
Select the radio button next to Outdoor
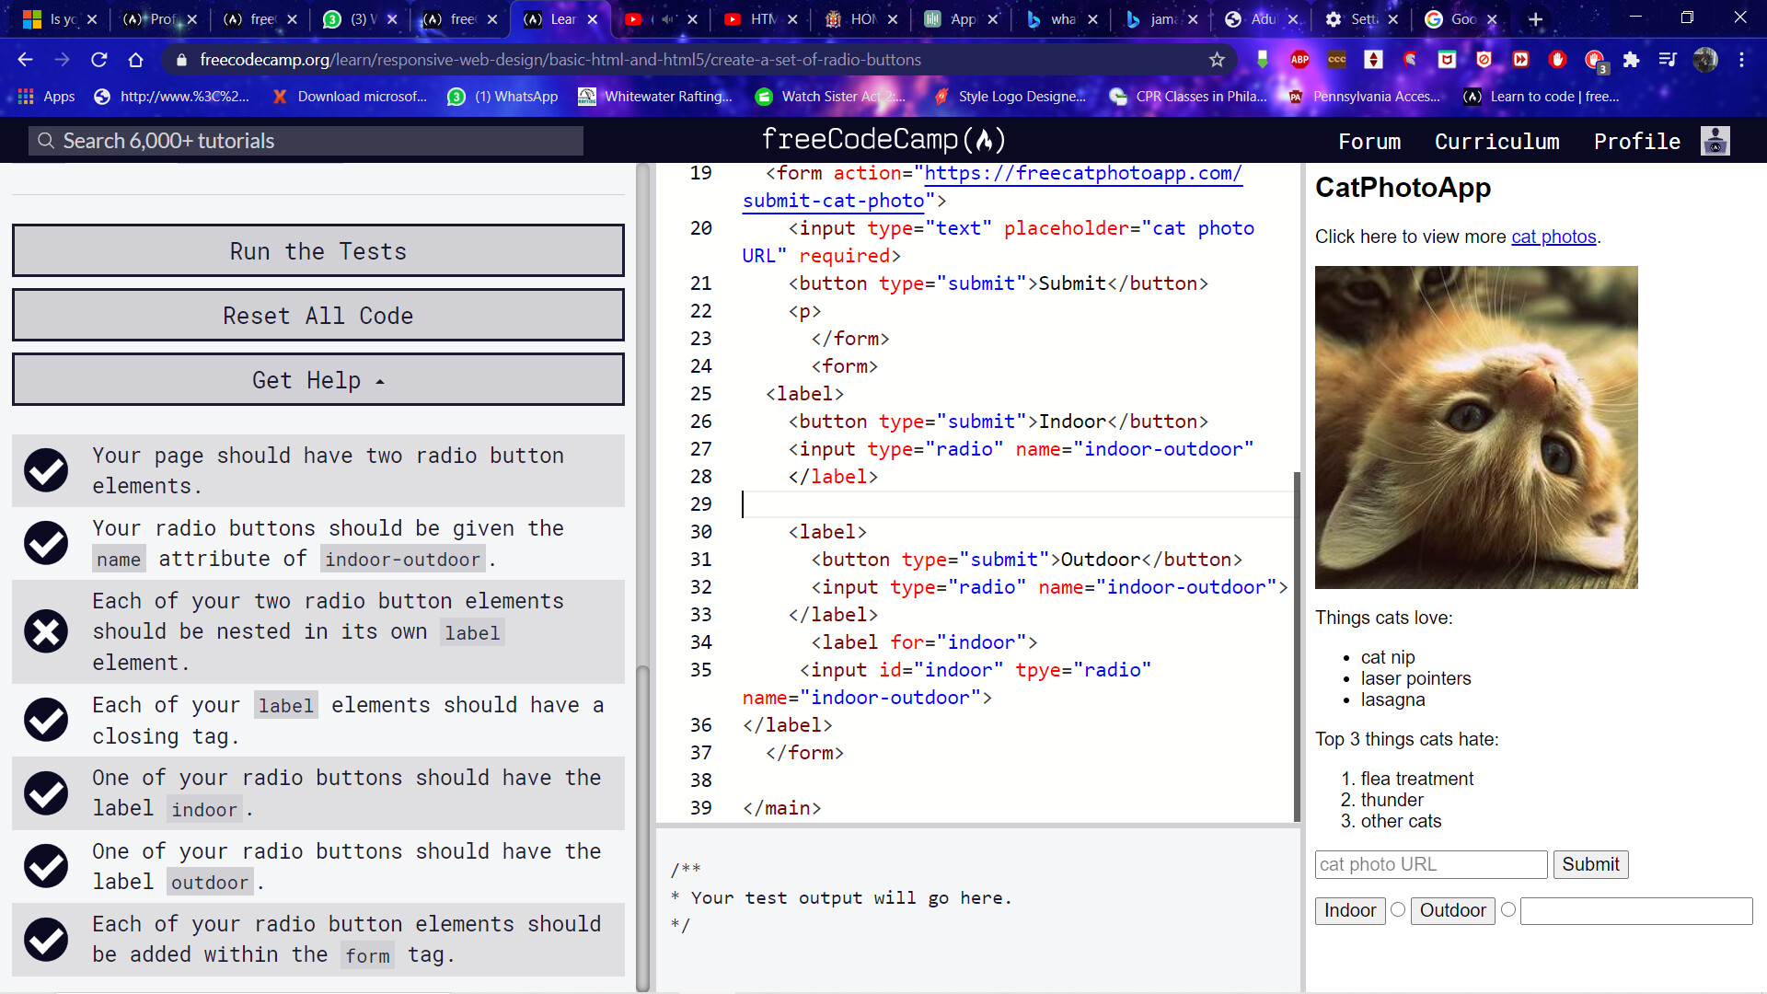pos(1508,909)
